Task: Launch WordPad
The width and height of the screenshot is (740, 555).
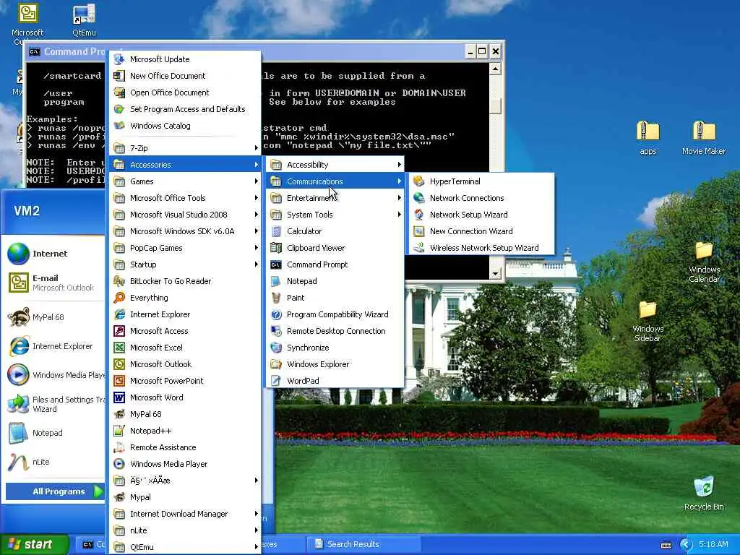Action: click(x=335, y=381)
